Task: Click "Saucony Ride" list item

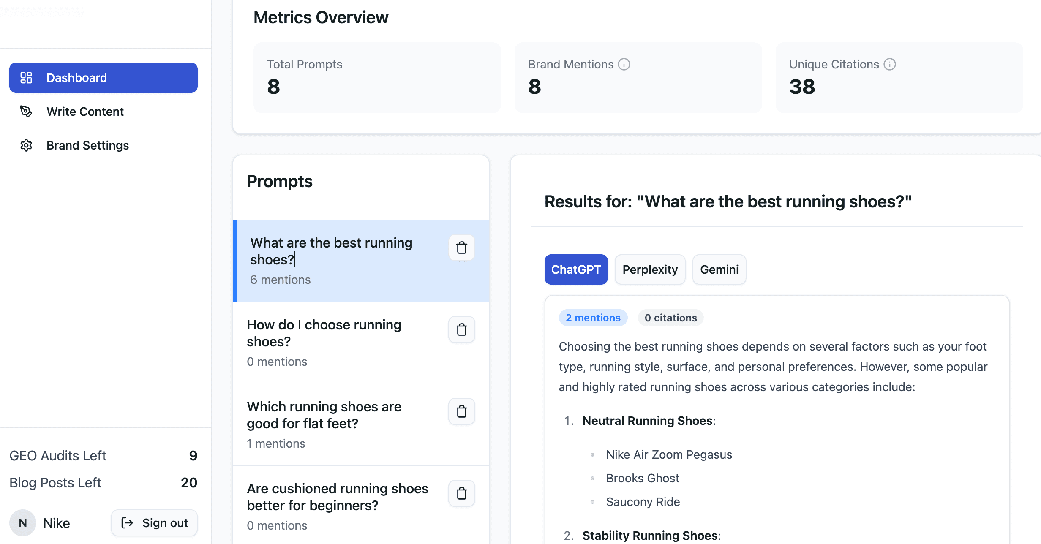Action: (643, 502)
